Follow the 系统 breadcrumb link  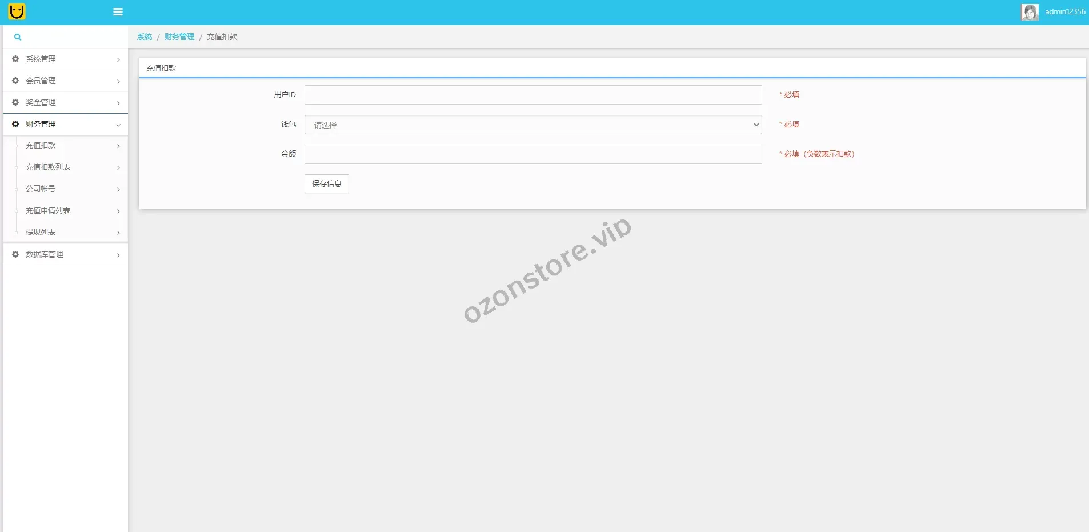pos(145,37)
